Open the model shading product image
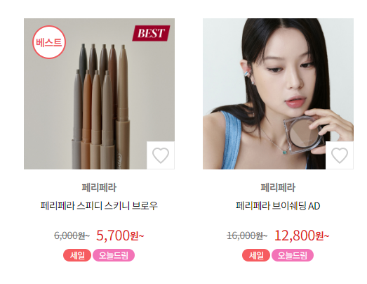This screenshot has width=367, height=284. coord(278,93)
